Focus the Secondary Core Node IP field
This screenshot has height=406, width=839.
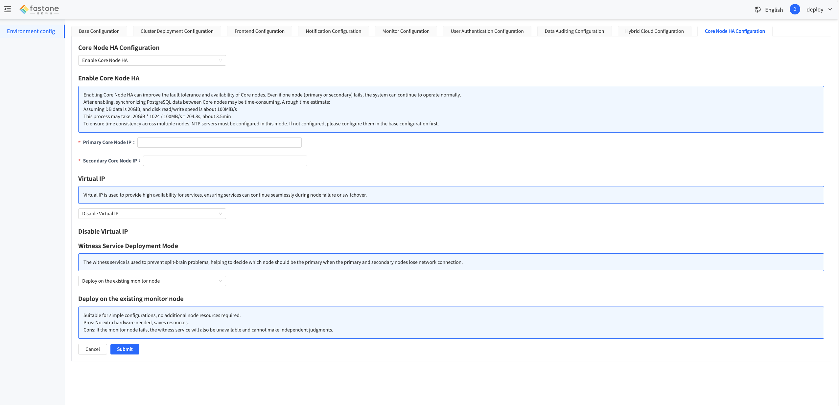pos(225,161)
